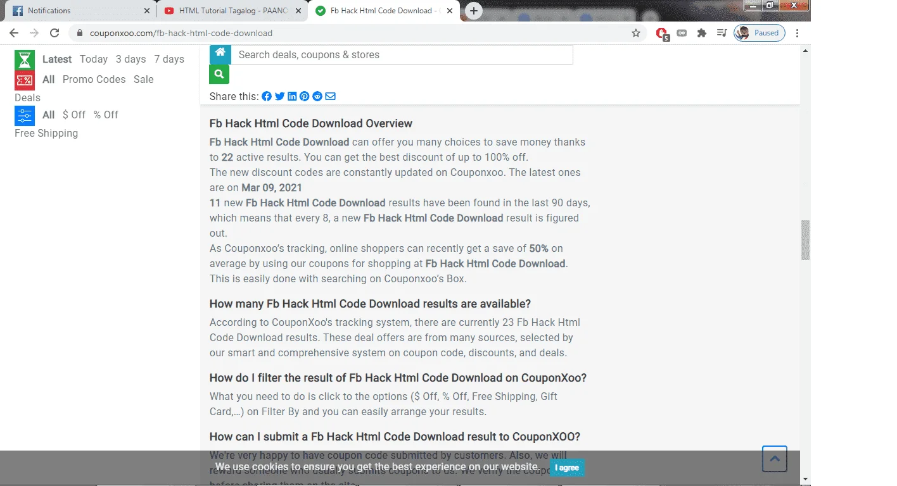Filter by Deals
897x486 pixels.
click(27, 98)
